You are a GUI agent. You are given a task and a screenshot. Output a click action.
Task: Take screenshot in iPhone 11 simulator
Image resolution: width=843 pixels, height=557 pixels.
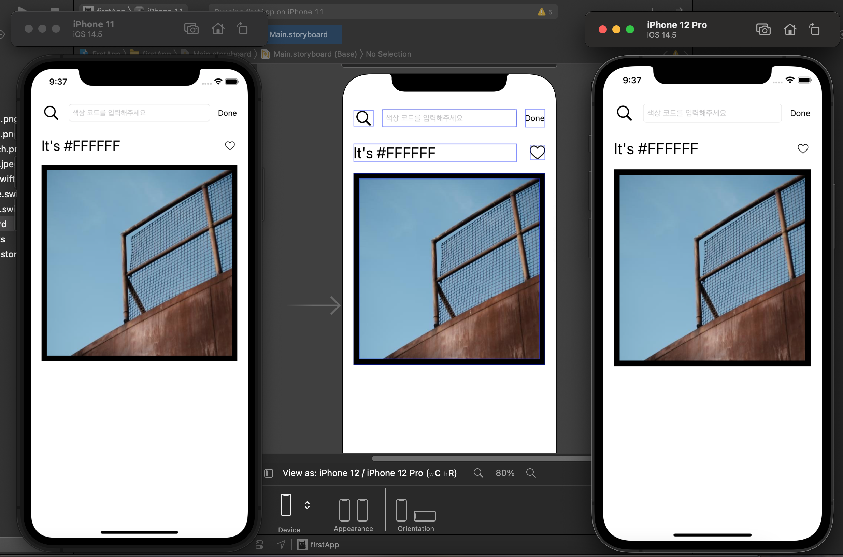[191, 29]
